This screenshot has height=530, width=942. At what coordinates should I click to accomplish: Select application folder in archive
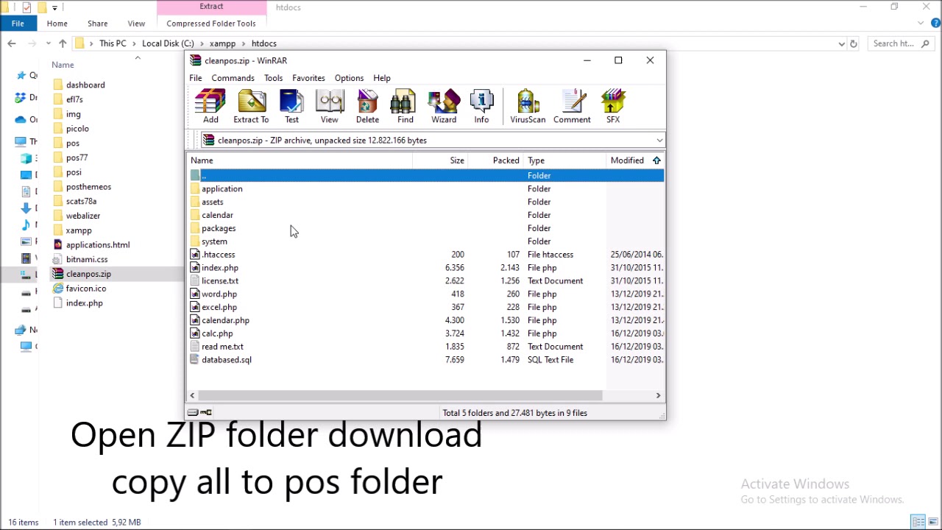pos(222,188)
